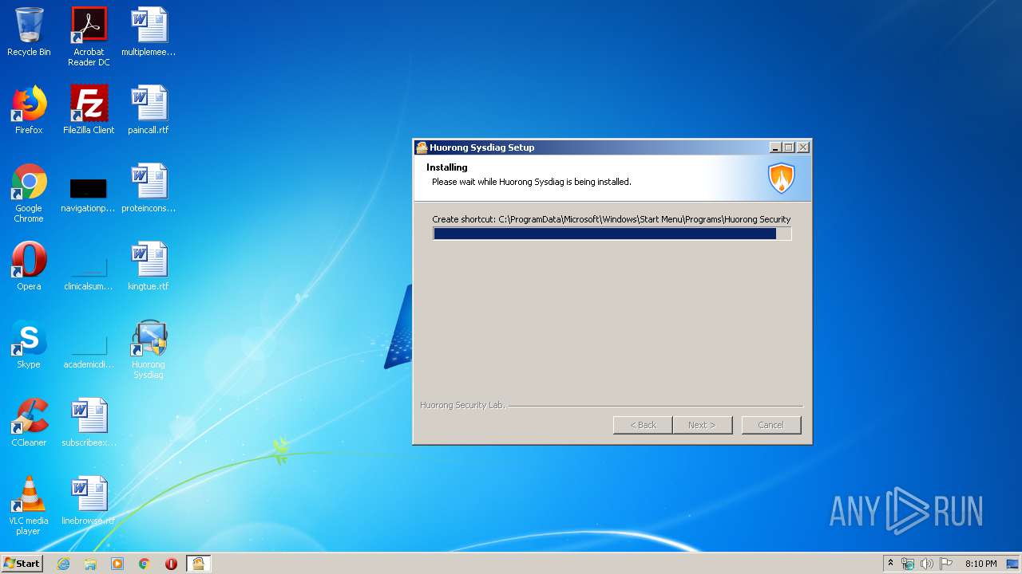The width and height of the screenshot is (1022, 574).
Task: Click the 'Create shortcut' status text
Action: 611,219
